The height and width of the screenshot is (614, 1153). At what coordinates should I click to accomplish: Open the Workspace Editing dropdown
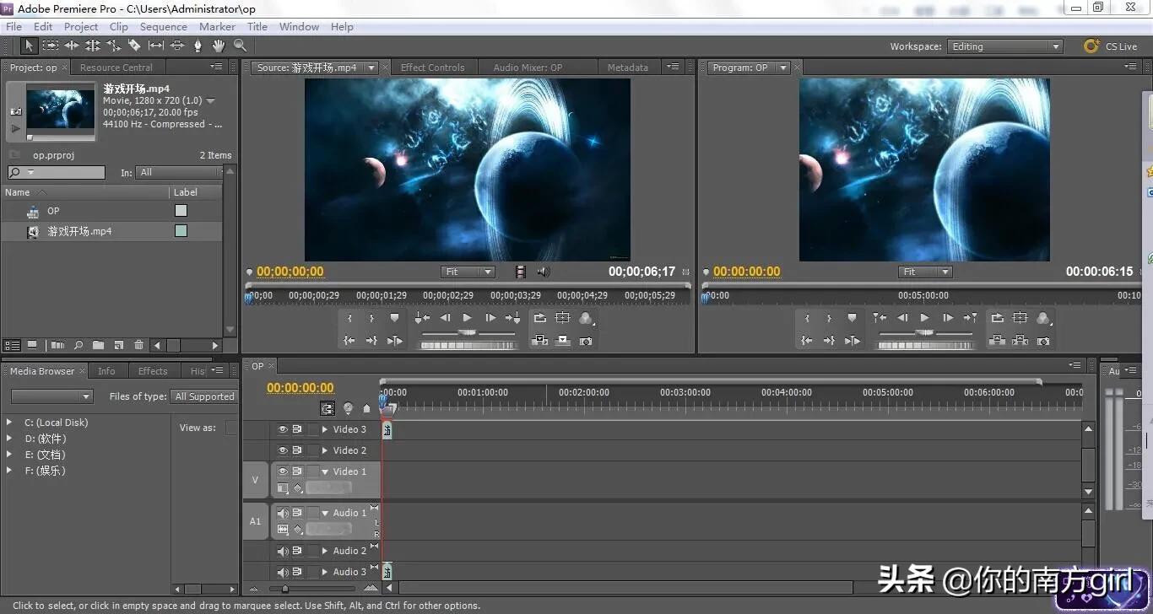tap(1004, 46)
